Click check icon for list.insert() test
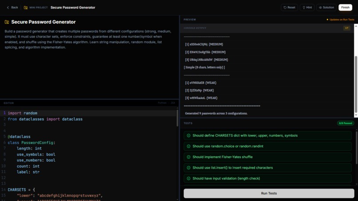Viewport: 358px width, 201px height. [189, 168]
